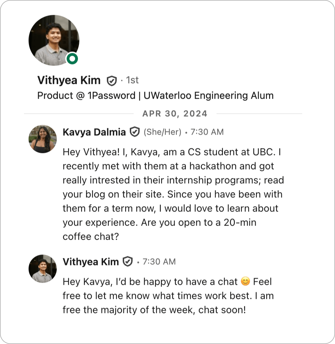Image resolution: width=335 pixels, height=344 pixels.
Task: Open Vithyea Kim's large profile picture
Action: click(x=53, y=40)
